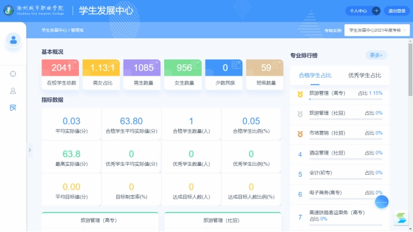Open the report chart icon in sidebar

coord(13,107)
